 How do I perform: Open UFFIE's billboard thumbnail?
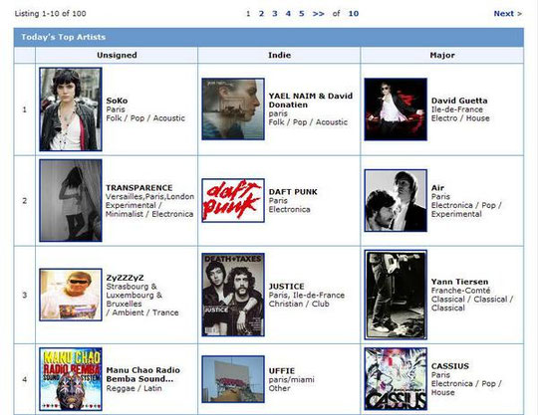[233, 379]
